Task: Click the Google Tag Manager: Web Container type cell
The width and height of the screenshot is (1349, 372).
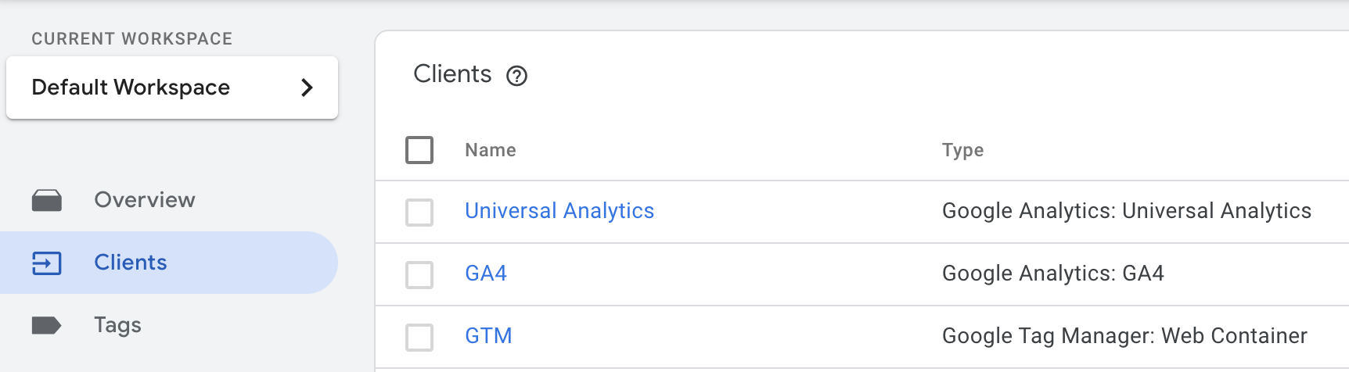Action: (1124, 336)
